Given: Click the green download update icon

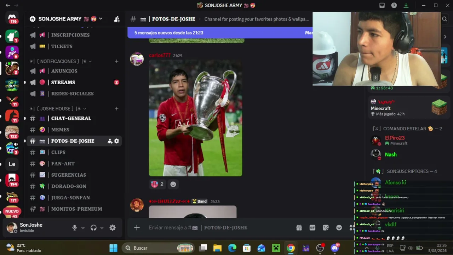Looking at the screenshot, I should [406, 5].
